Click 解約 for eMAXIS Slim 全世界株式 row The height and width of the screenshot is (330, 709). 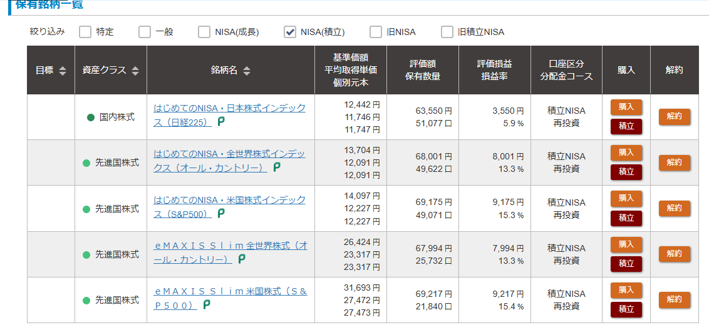point(674,254)
